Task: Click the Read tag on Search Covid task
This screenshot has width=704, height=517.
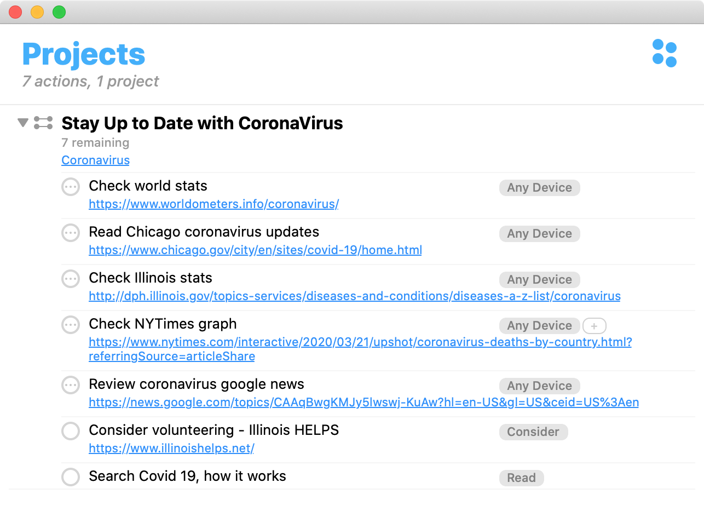Action: (521, 478)
